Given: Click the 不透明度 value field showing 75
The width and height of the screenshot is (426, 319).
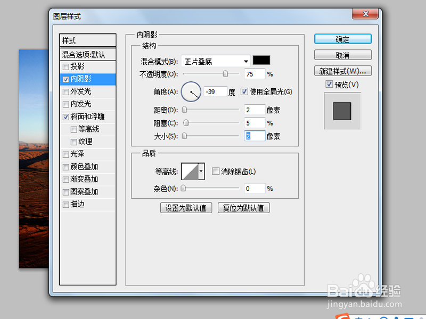Looking at the screenshot, I should tap(255, 74).
